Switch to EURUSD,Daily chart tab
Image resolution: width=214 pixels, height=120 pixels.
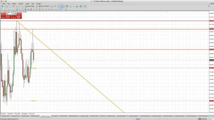click(5, 116)
